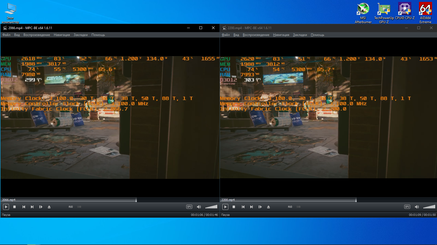The image size is (437, 245).
Task: Open Воспроизведение menu in 2200.mp4 window
Action: (x=256, y=35)
